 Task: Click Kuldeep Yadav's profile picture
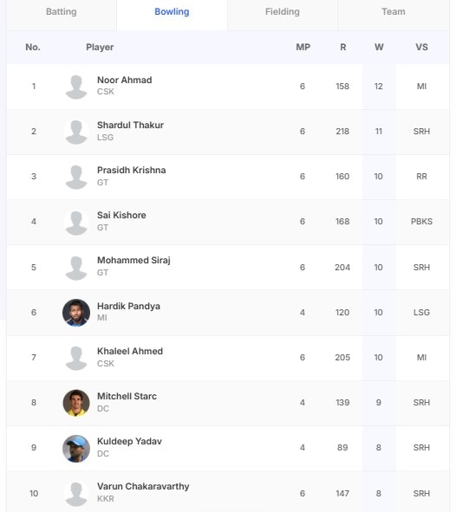(x=76, y=448)
